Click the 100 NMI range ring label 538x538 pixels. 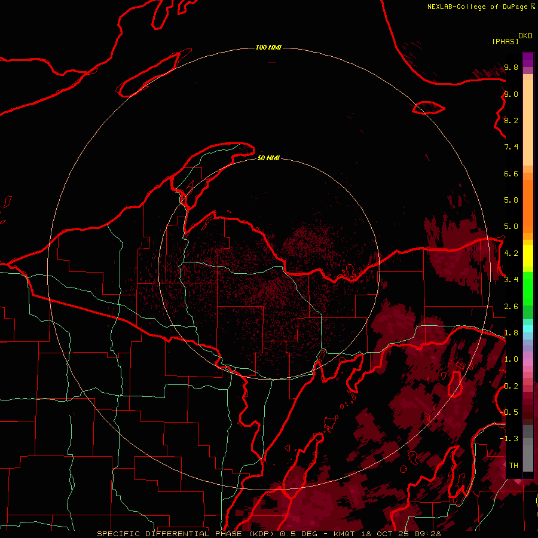pos(268,47)
